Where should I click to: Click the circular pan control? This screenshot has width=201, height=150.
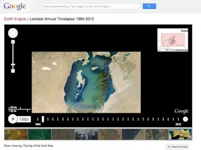(x=13, y=33)
